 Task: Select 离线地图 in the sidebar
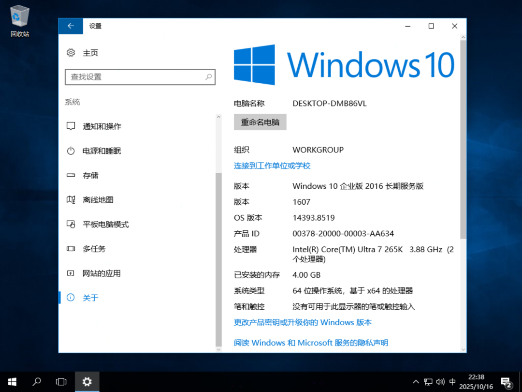137,200
